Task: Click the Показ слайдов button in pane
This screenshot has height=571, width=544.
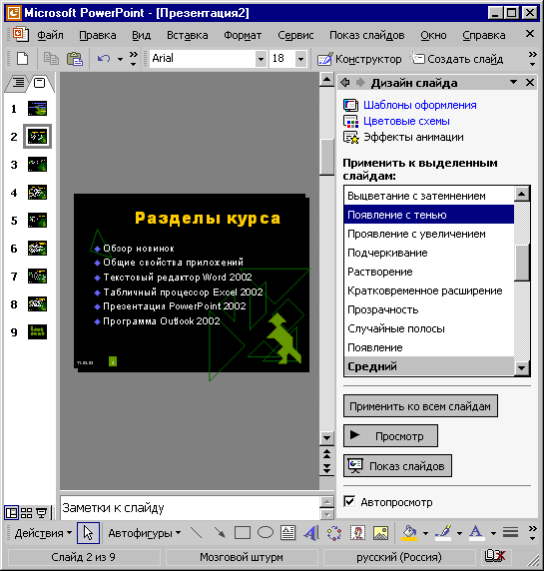Action: 397,466
